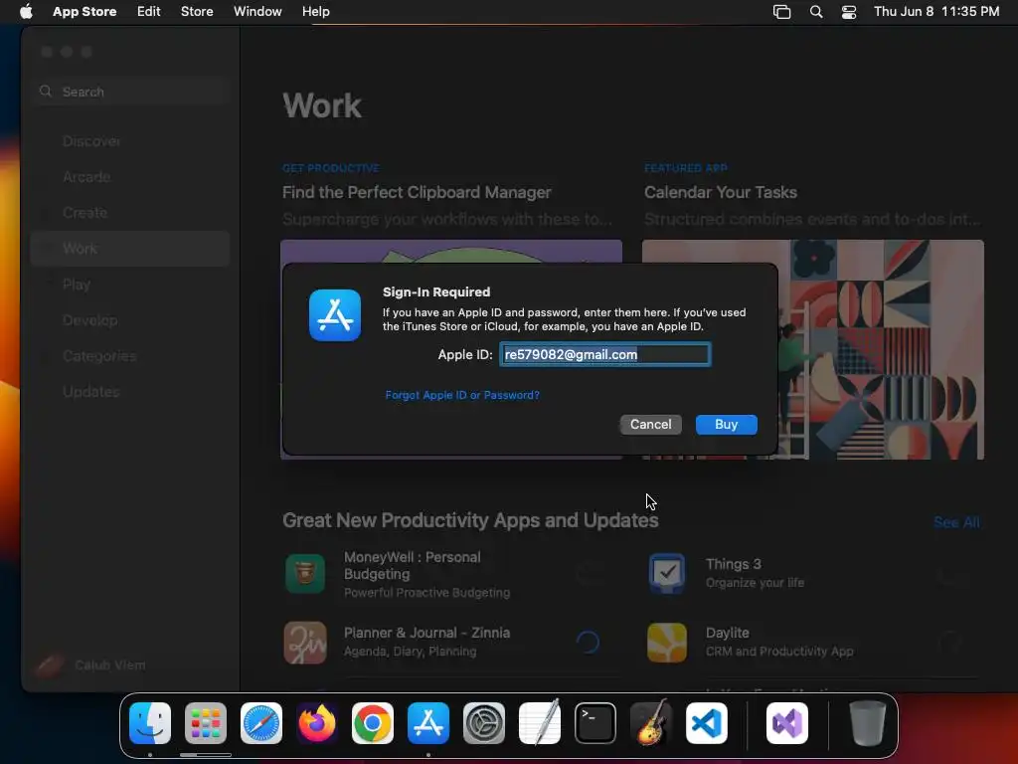Viewport: 1018px width, 764px height.
Task: Select Create in the sidebar
Action: [x=85, y=213]
